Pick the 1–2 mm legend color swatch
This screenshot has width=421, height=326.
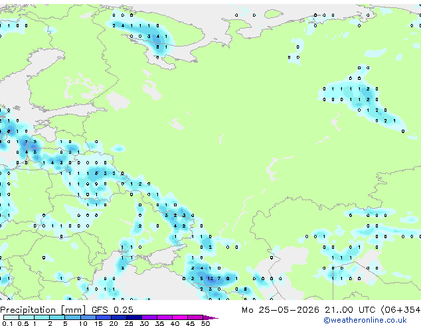coord(42,317)
